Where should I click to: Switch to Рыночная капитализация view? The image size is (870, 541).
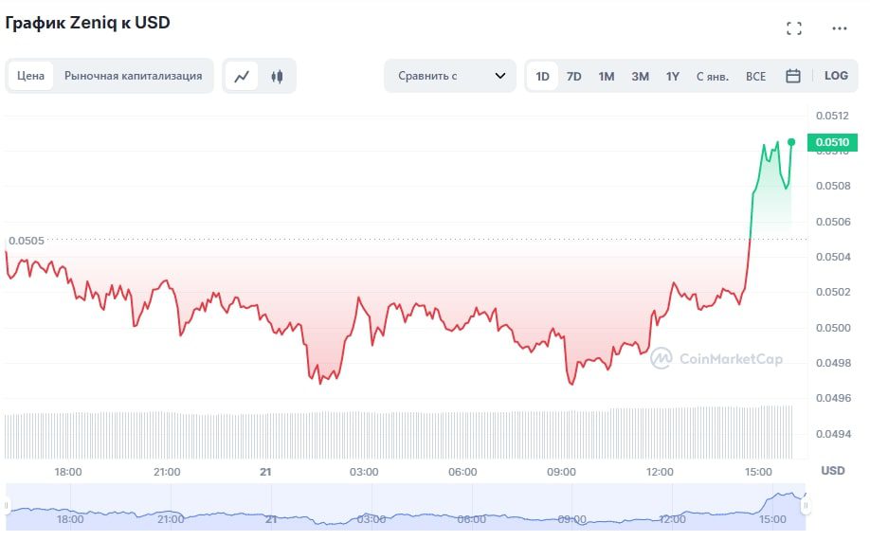(x=133, y=76)
